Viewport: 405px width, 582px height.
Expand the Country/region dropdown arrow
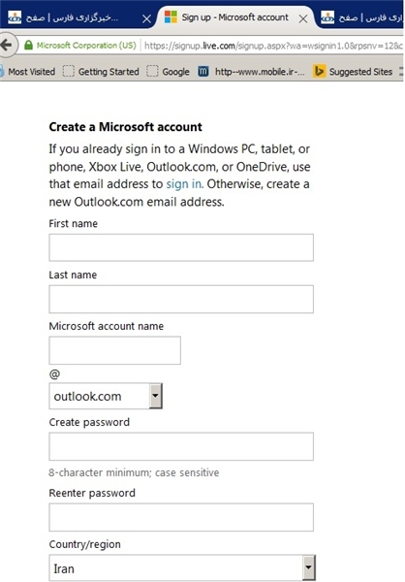pyautogui.click(x=309, y=567)
